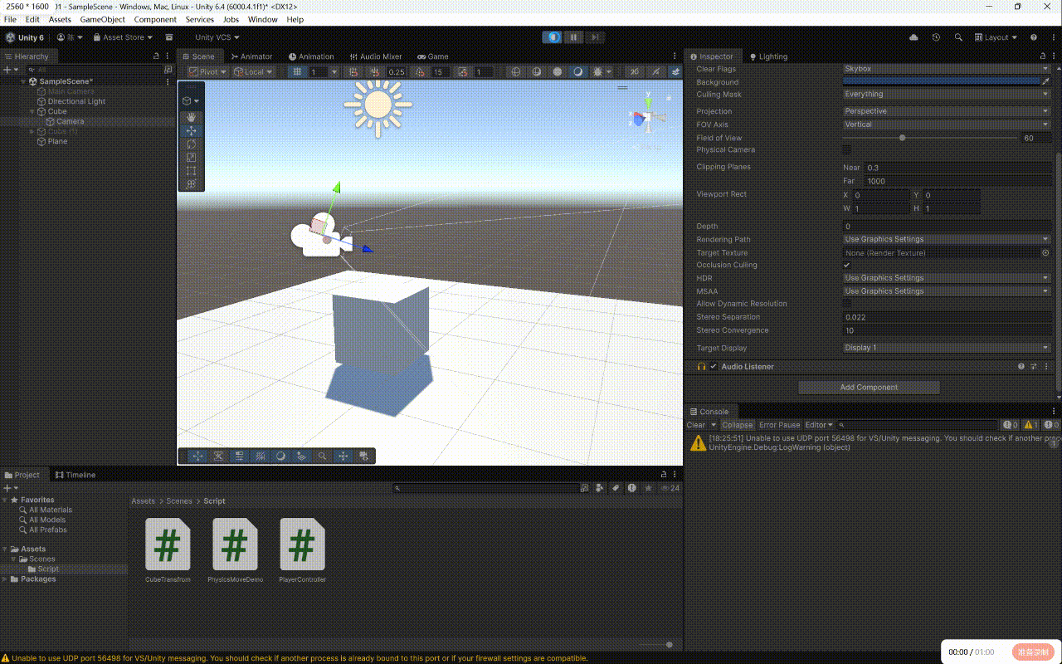Toggle Occlusion Culling checkbox
The image size is (1062, 664).
pos(846,265)
